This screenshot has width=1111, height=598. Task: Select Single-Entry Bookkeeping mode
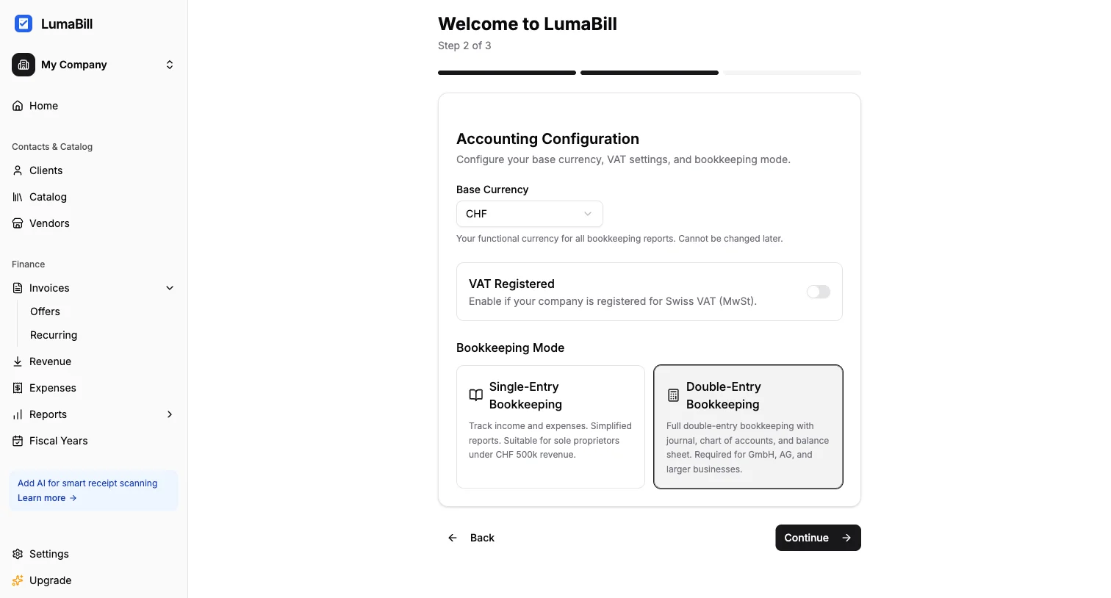[550, 426]
